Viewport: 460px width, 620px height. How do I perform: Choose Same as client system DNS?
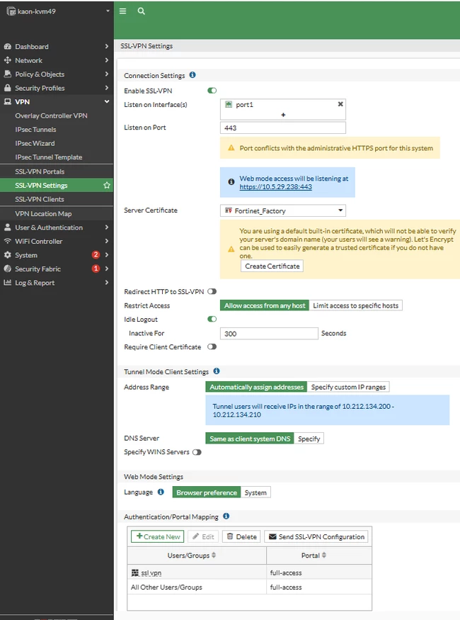(x=250, y=439)
